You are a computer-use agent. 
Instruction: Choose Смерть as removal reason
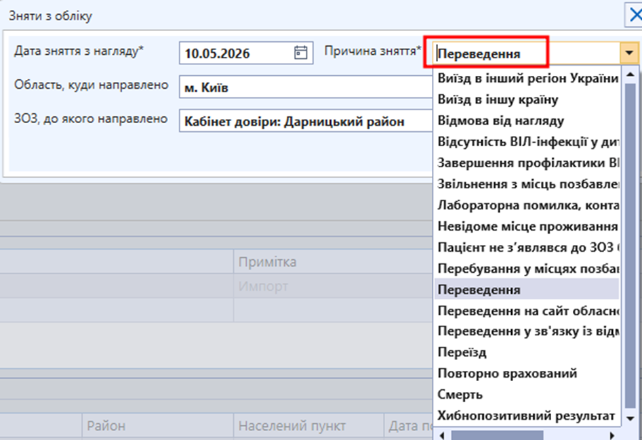527,394
